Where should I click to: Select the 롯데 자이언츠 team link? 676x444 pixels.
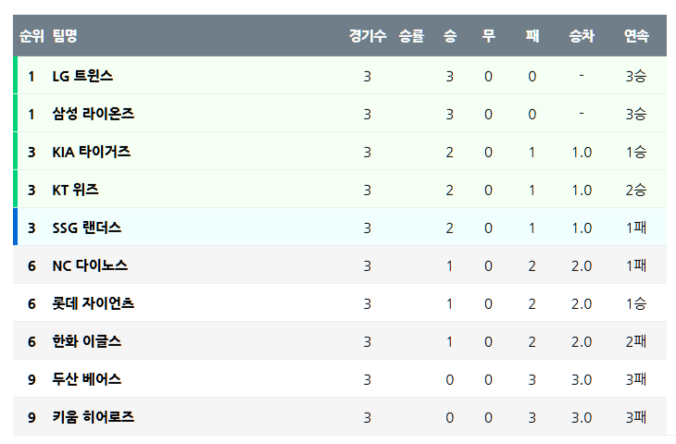94,303
